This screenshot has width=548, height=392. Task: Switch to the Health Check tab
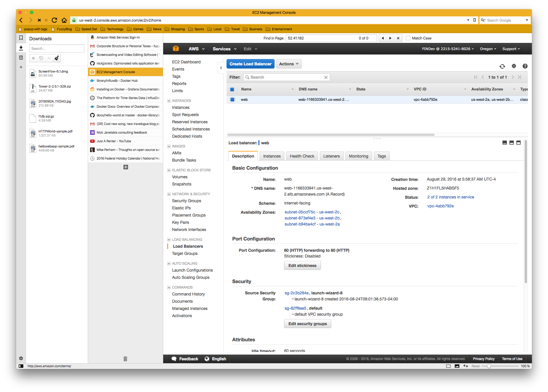[302, 156]
